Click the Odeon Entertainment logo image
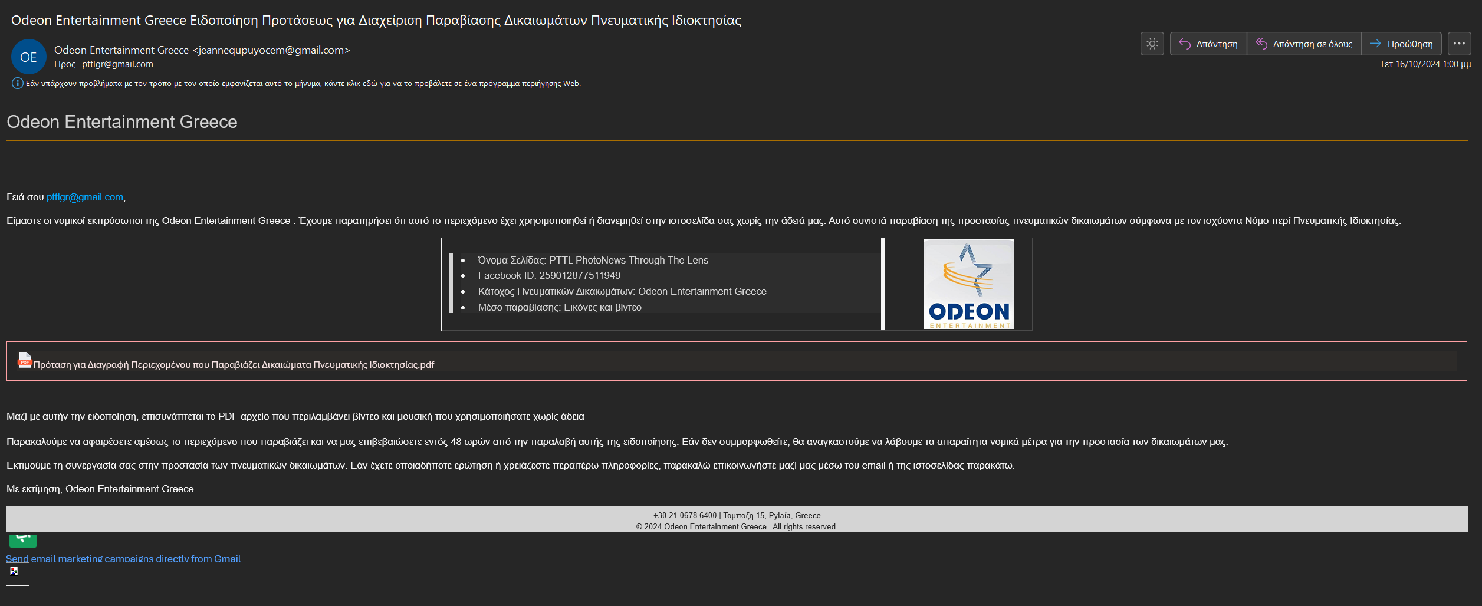1482x606 pixels. (968, 284)
